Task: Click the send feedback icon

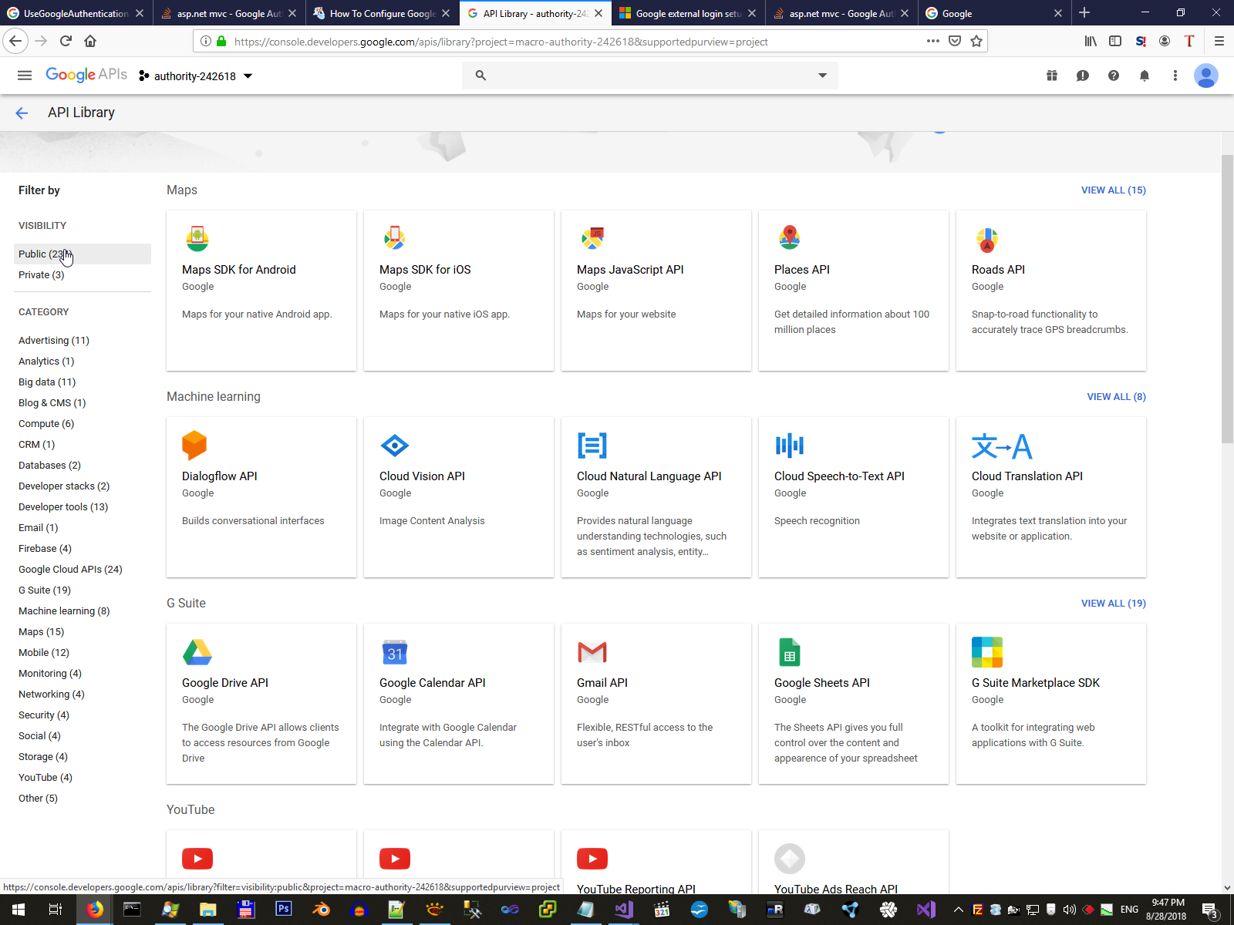Action: [1083, 76]
